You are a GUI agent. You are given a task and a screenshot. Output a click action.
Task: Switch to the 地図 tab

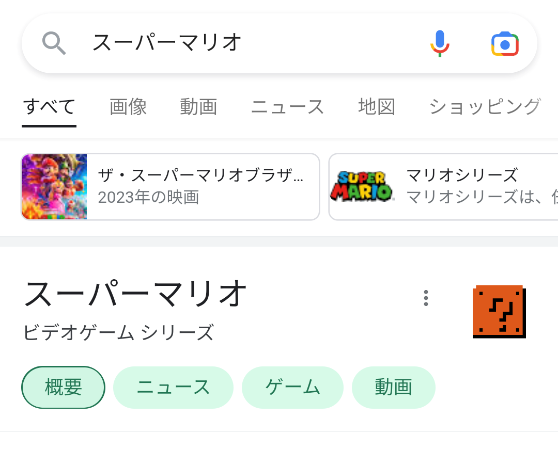[377, 107]
